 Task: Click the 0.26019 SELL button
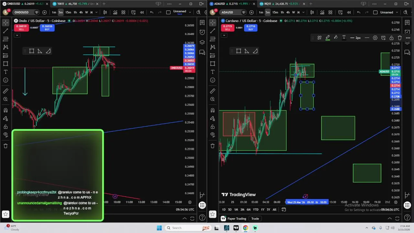tap(21, 28)
